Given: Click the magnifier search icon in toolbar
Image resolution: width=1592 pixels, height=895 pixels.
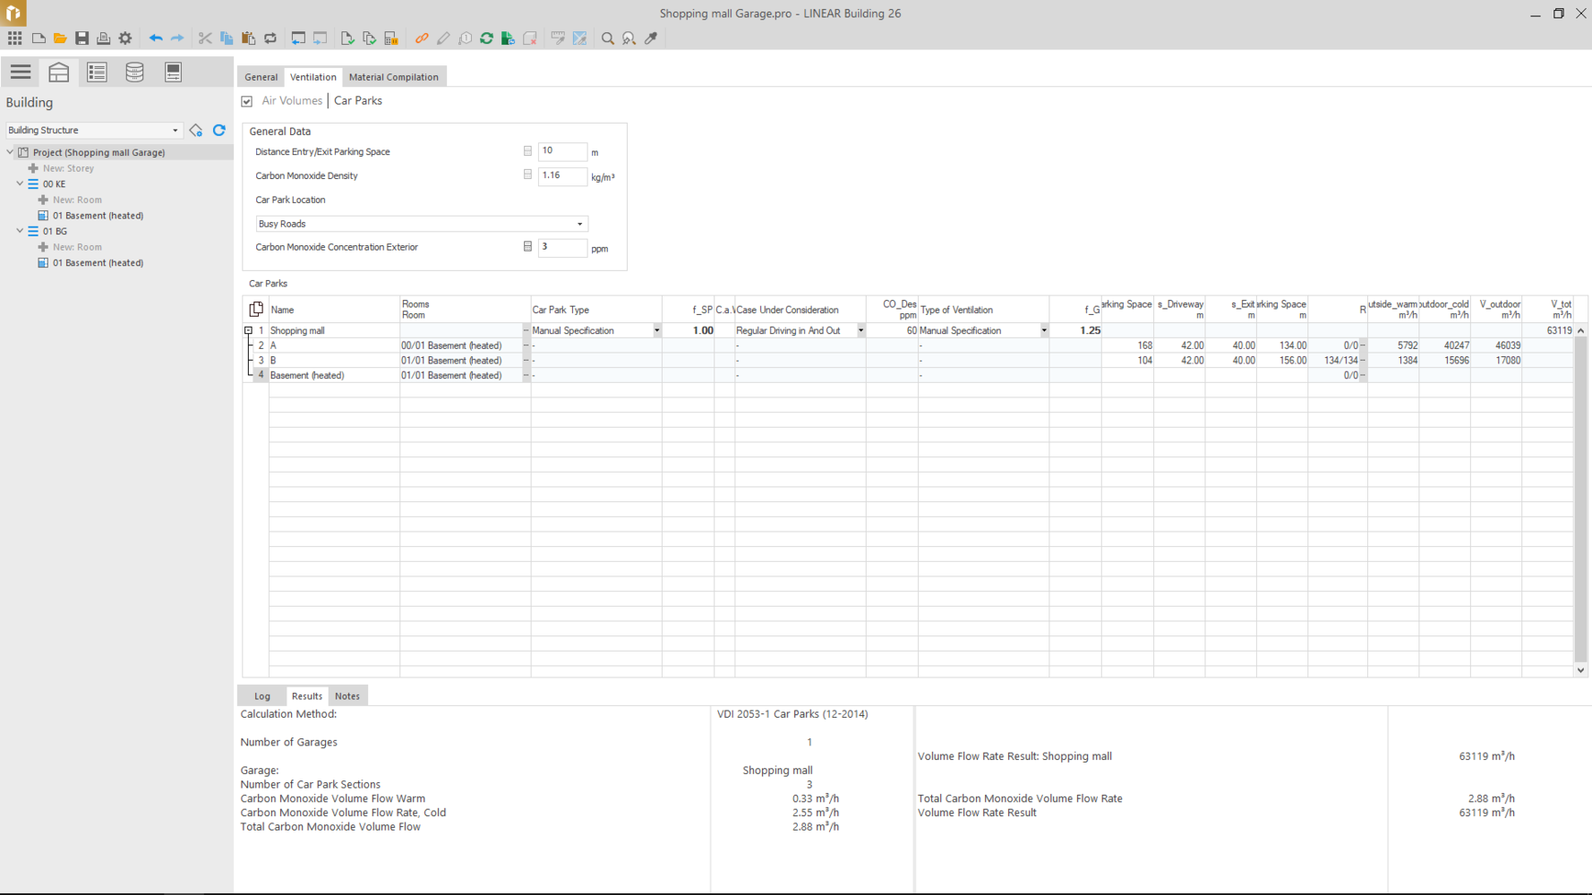Looking at the screenshot, I should pos(608,38).
